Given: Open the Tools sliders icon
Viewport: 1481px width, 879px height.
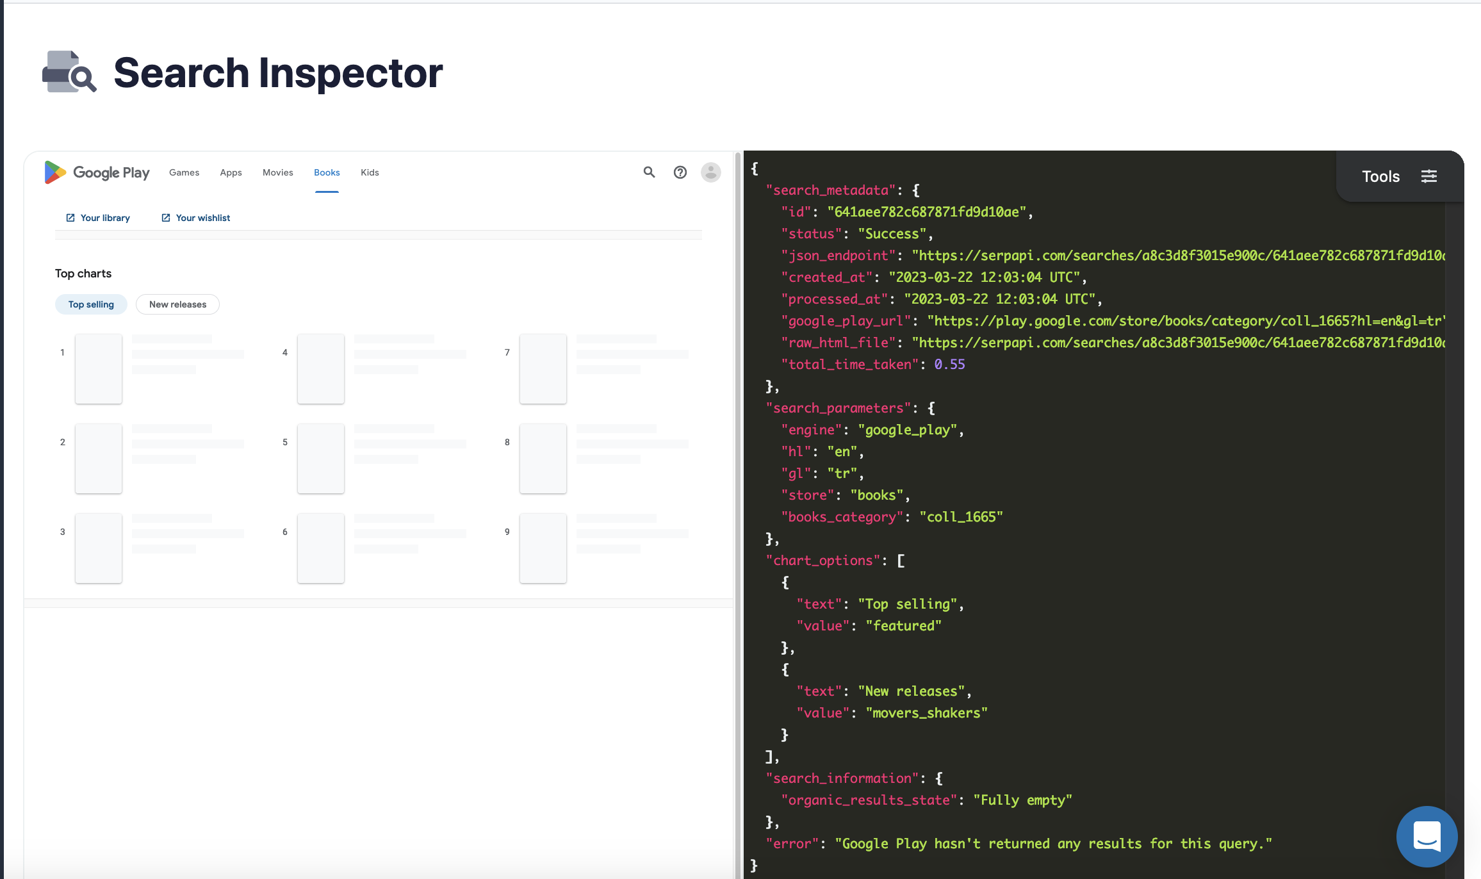Looking at the screenshot, I should click(1429, 176).
